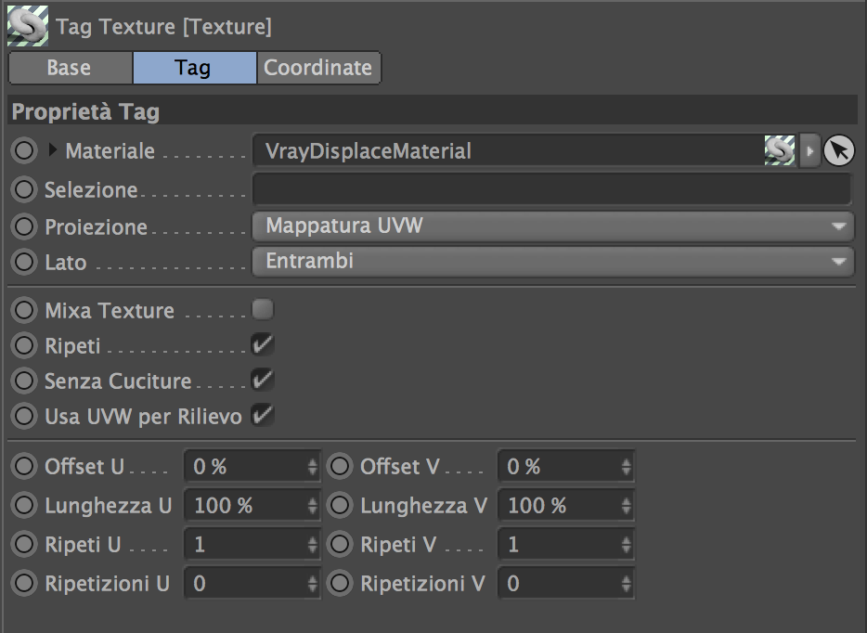Image resolution: width=867 pixels, height=633 pixels.
Task: Expand the Materiale disclosure triangle
Action: coord(53,149)
